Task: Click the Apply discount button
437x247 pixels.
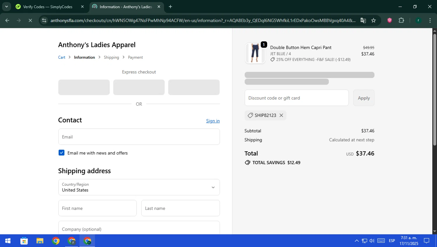Action: [x=364, y=98]
